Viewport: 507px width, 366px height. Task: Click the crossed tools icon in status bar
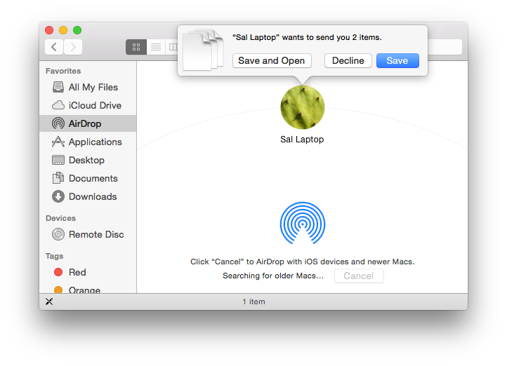tap(49, 301)
